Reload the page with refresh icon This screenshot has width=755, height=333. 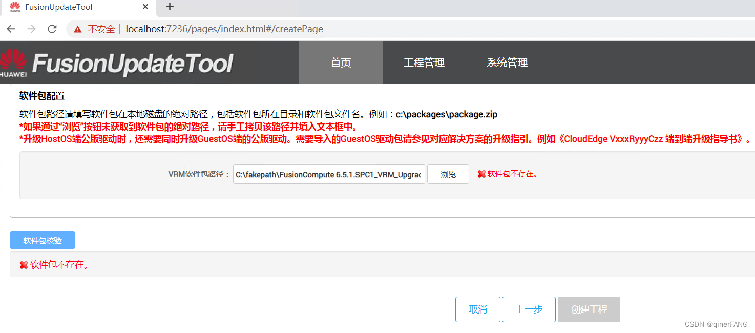52,29
